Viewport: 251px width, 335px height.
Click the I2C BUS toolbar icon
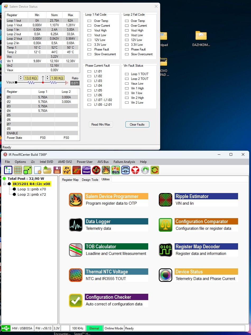tap(116, 170)
